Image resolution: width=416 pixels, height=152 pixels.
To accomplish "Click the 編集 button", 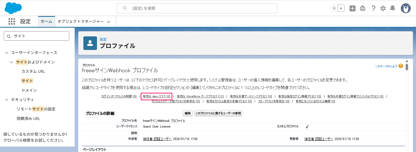I will [x=188, y=113].
